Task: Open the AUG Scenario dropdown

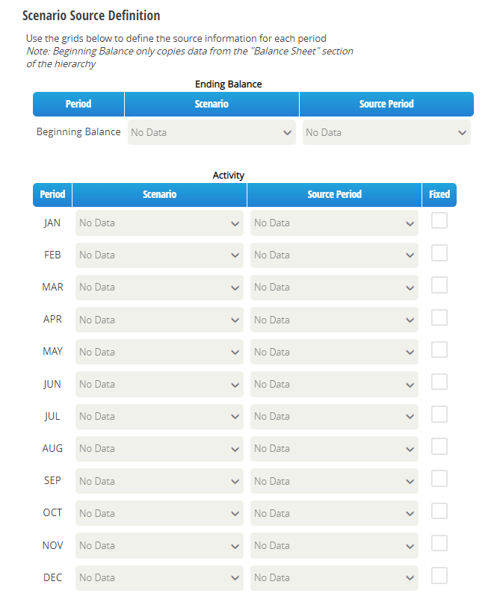Action: point(159,449)
